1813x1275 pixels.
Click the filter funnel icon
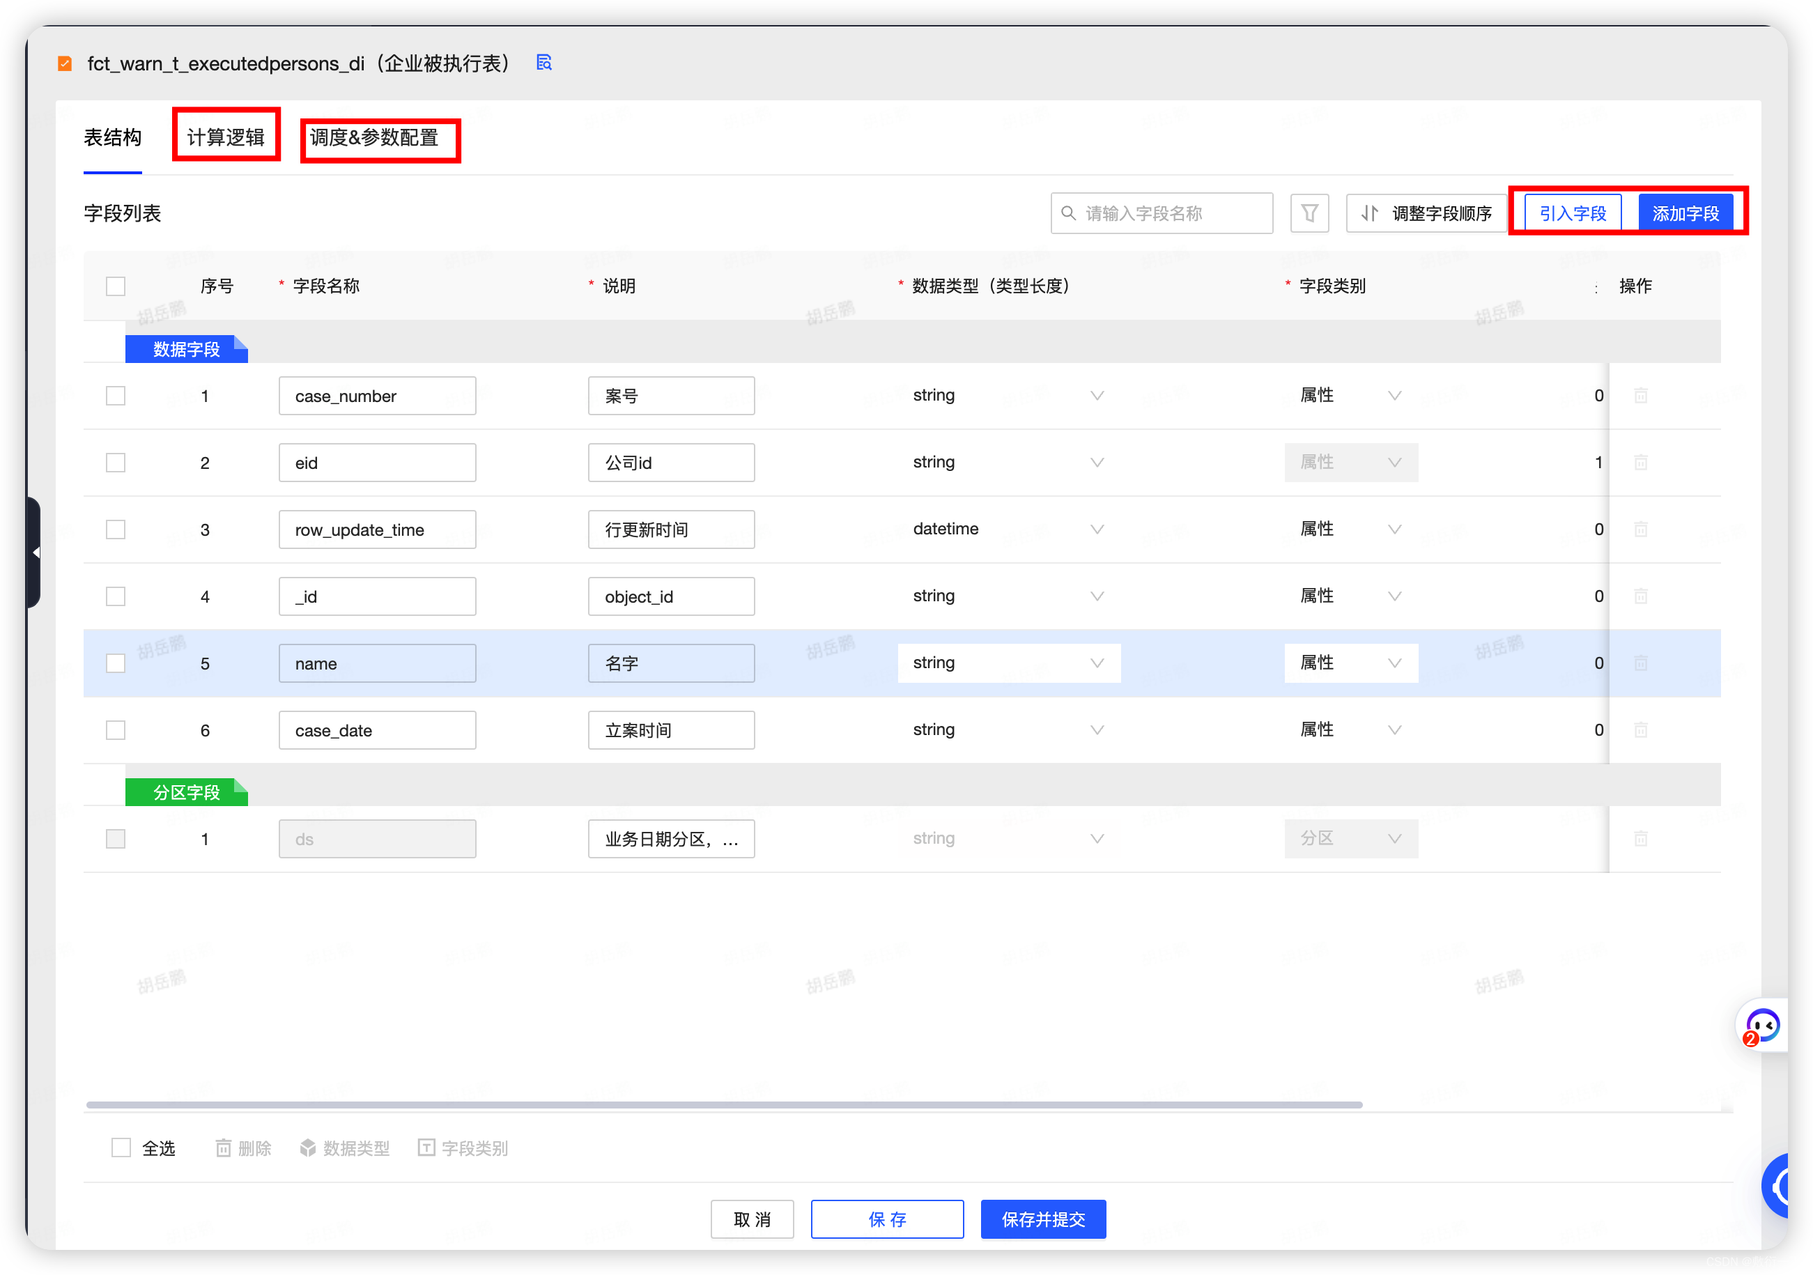coord(1309,213)
